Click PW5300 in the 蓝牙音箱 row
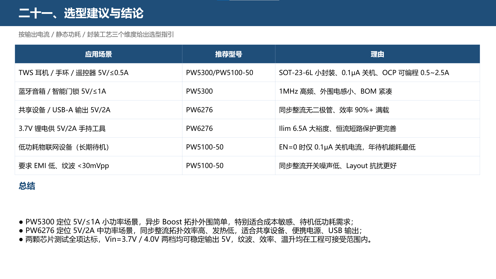The height and width of the screenshot is (279, 496). click(229, 91)
